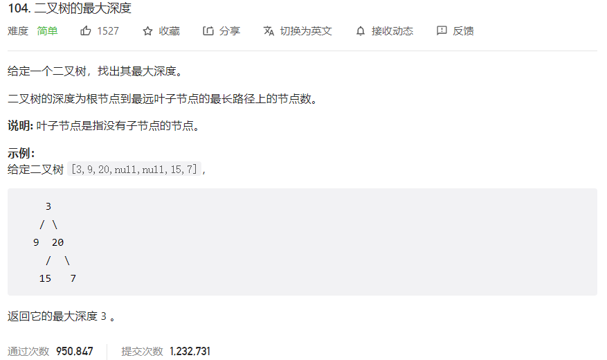Click the root node 3 in tree diagram
The width and height of the screenshot is (607, 360).
[48, 206]
